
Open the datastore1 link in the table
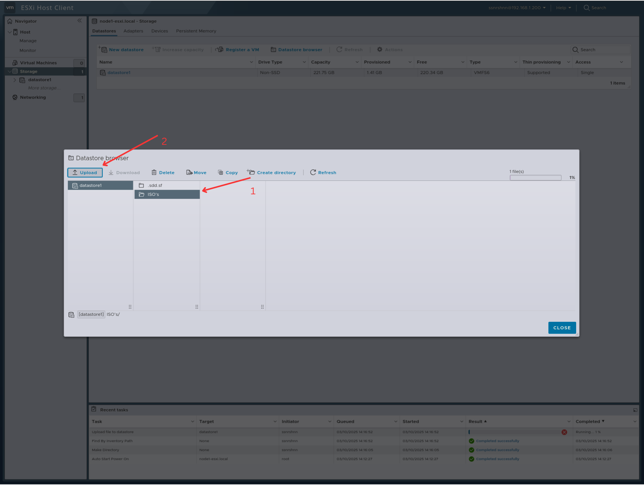click(x=119, y=72)
